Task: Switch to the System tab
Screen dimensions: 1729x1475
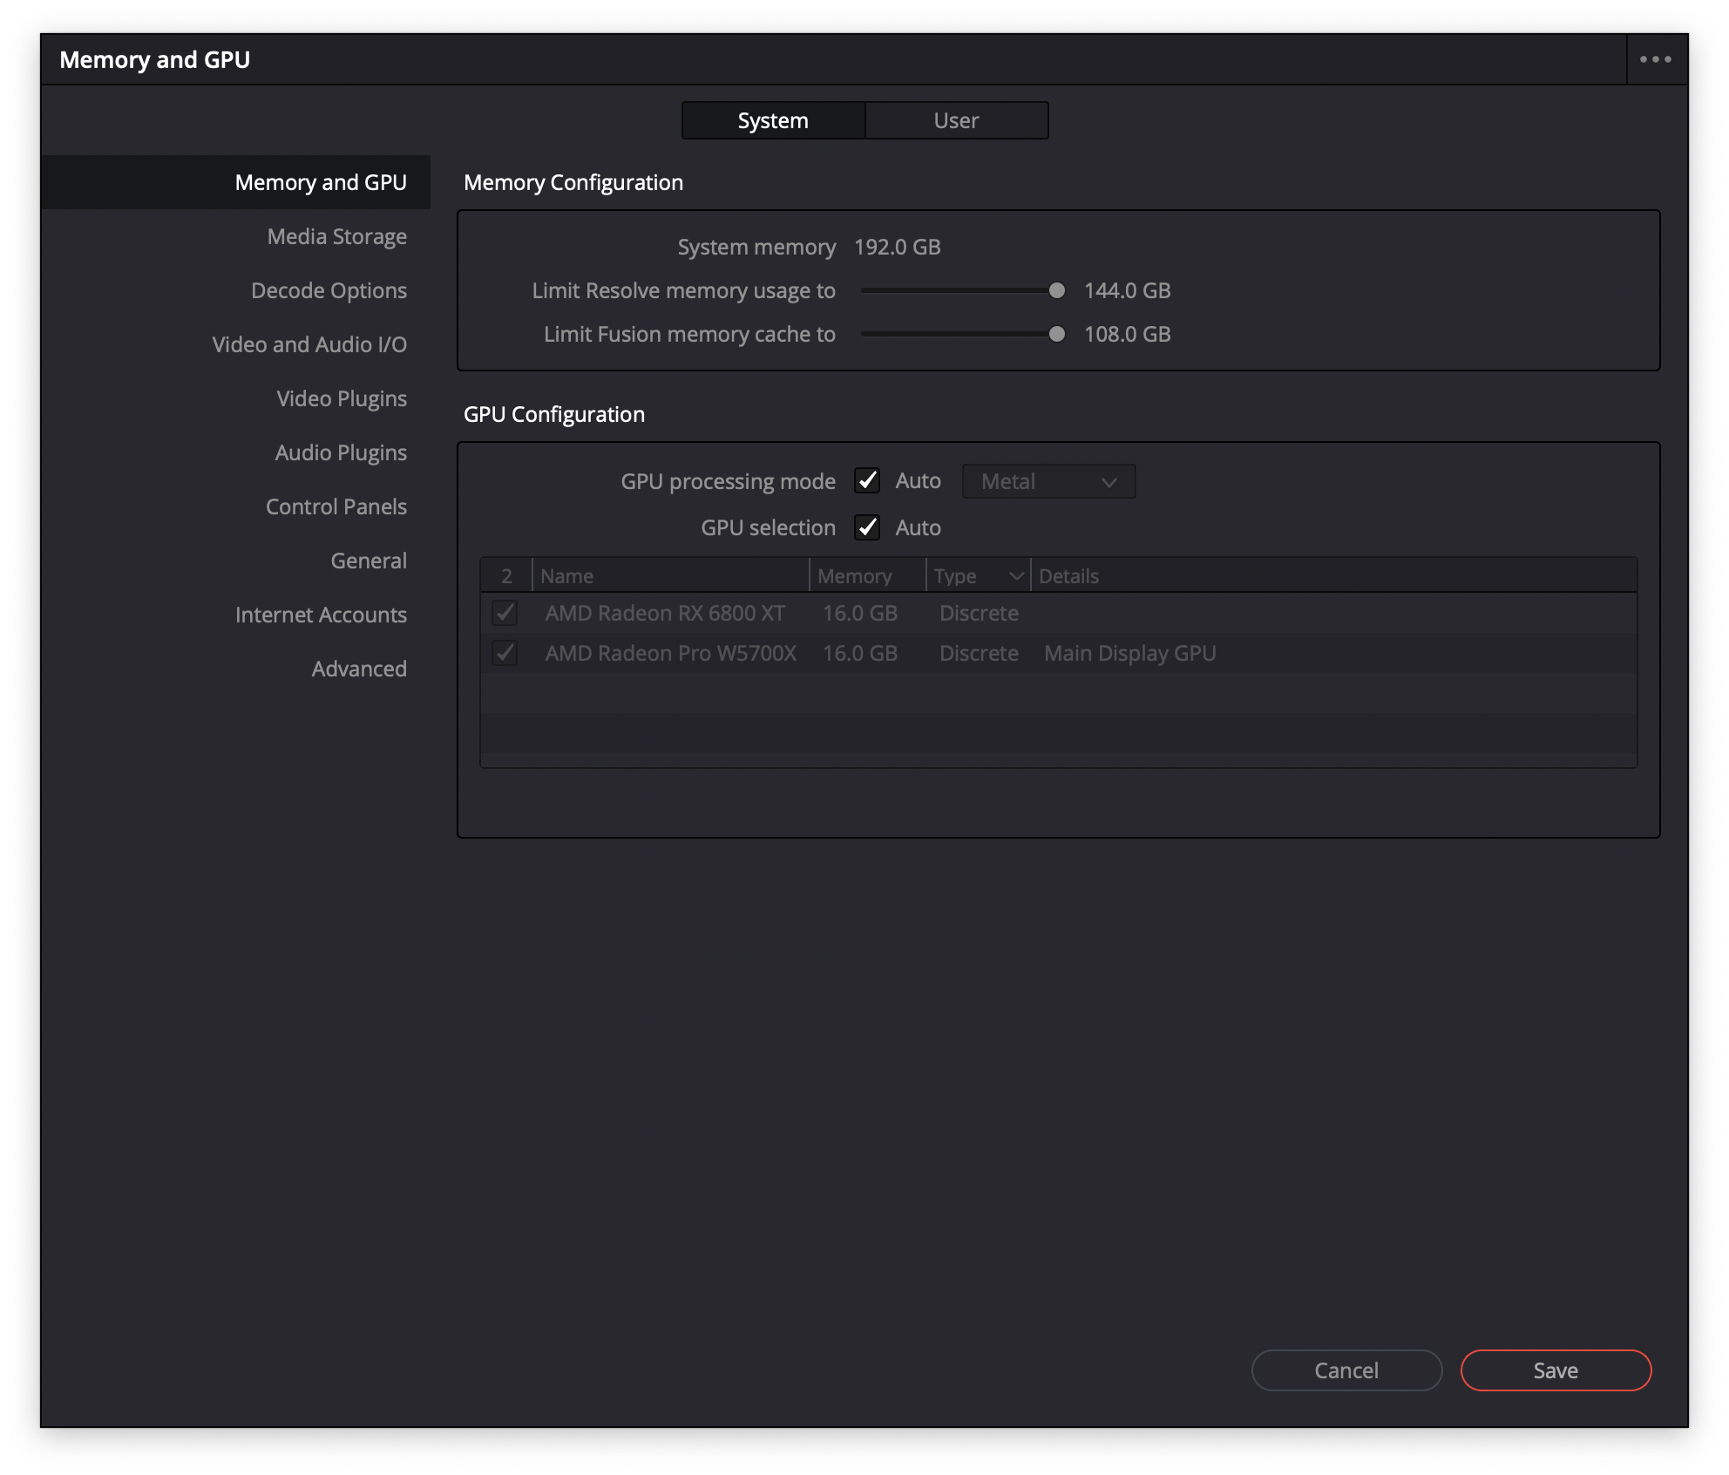Action: click(x=773, y=120)
